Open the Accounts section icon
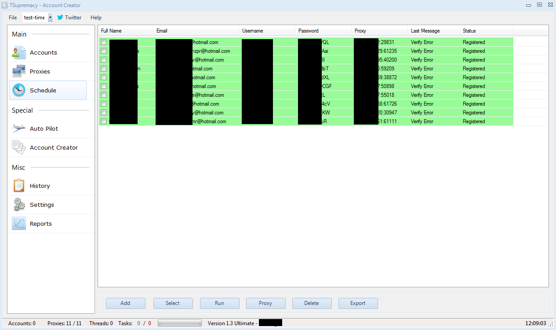 (x=19, y=52)
